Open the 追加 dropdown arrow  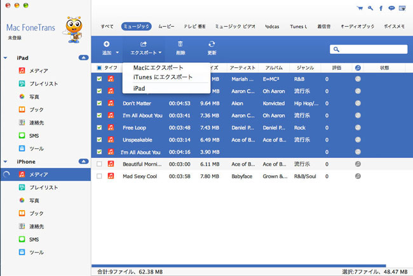117,53
